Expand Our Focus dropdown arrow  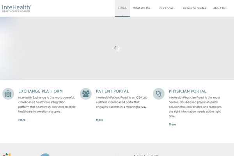[x=175, y=9]
